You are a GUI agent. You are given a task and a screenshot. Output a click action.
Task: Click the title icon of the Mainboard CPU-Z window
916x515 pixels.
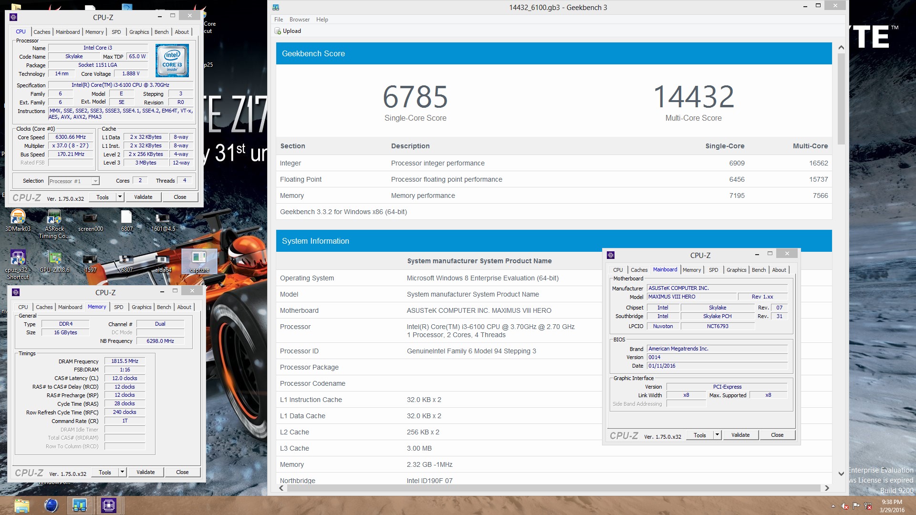click(611, 255)
